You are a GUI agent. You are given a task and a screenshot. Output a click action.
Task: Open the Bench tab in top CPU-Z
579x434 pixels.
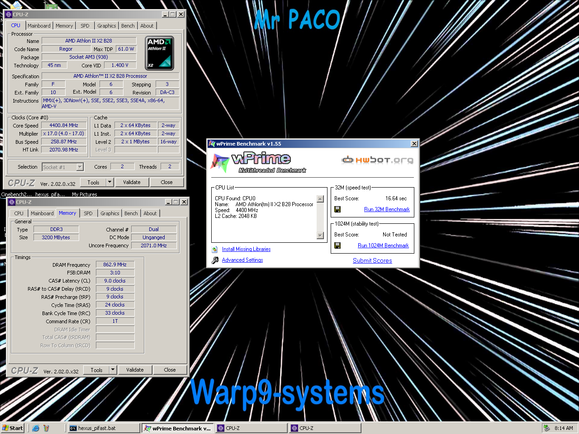(128, 26)
